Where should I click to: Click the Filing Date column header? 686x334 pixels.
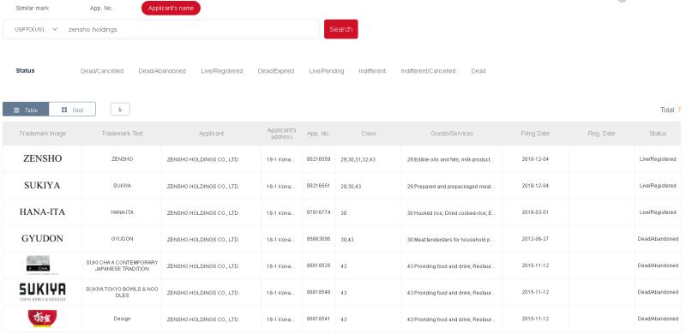(x=535, y=134)
